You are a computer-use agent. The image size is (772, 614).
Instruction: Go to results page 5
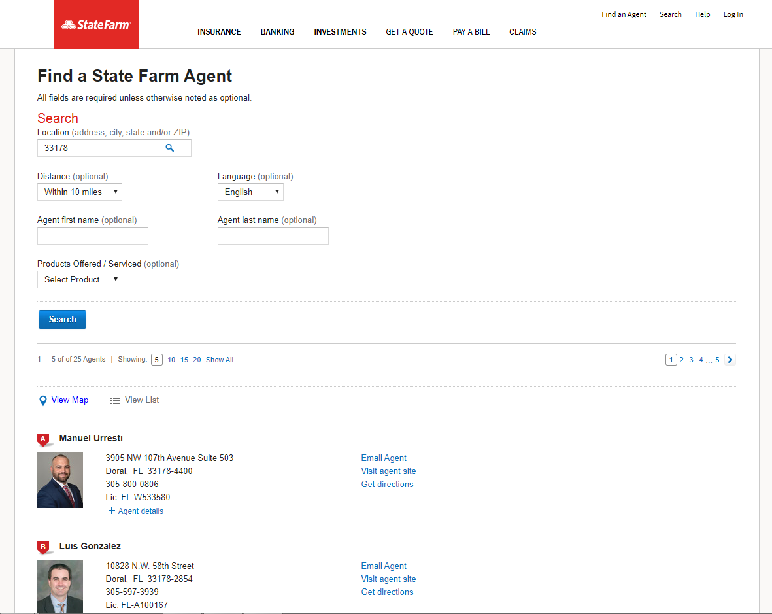point(717,360)
